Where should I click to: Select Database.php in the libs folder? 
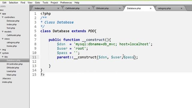pyautogui.click(x=13, y=60)
